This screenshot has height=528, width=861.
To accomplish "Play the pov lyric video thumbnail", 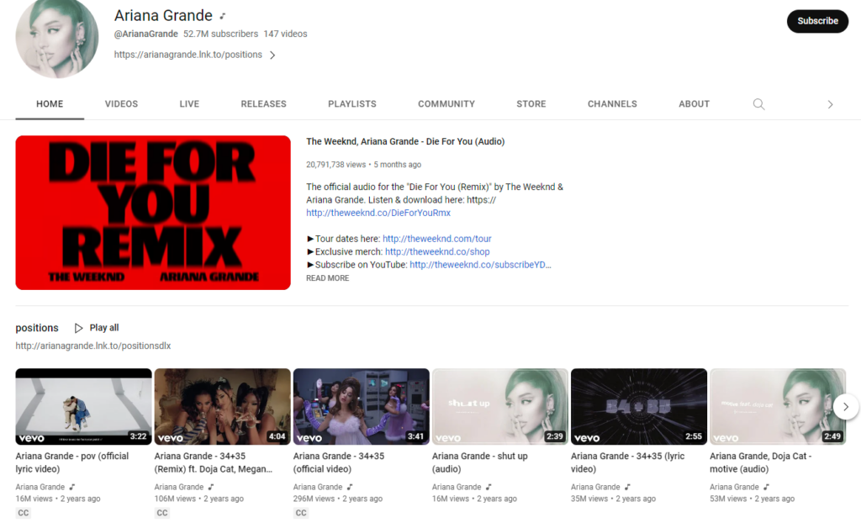I will (83, 407).
